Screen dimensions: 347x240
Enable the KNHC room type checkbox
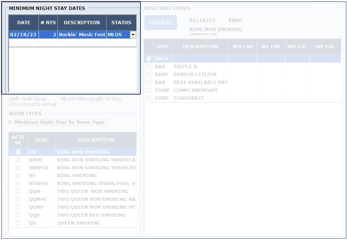(18, 160)
